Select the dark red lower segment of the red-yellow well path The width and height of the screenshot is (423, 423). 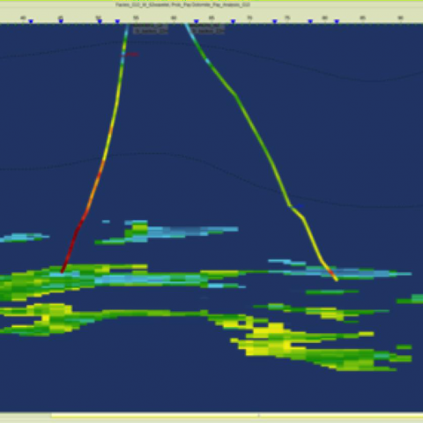[x=72, y=245]
